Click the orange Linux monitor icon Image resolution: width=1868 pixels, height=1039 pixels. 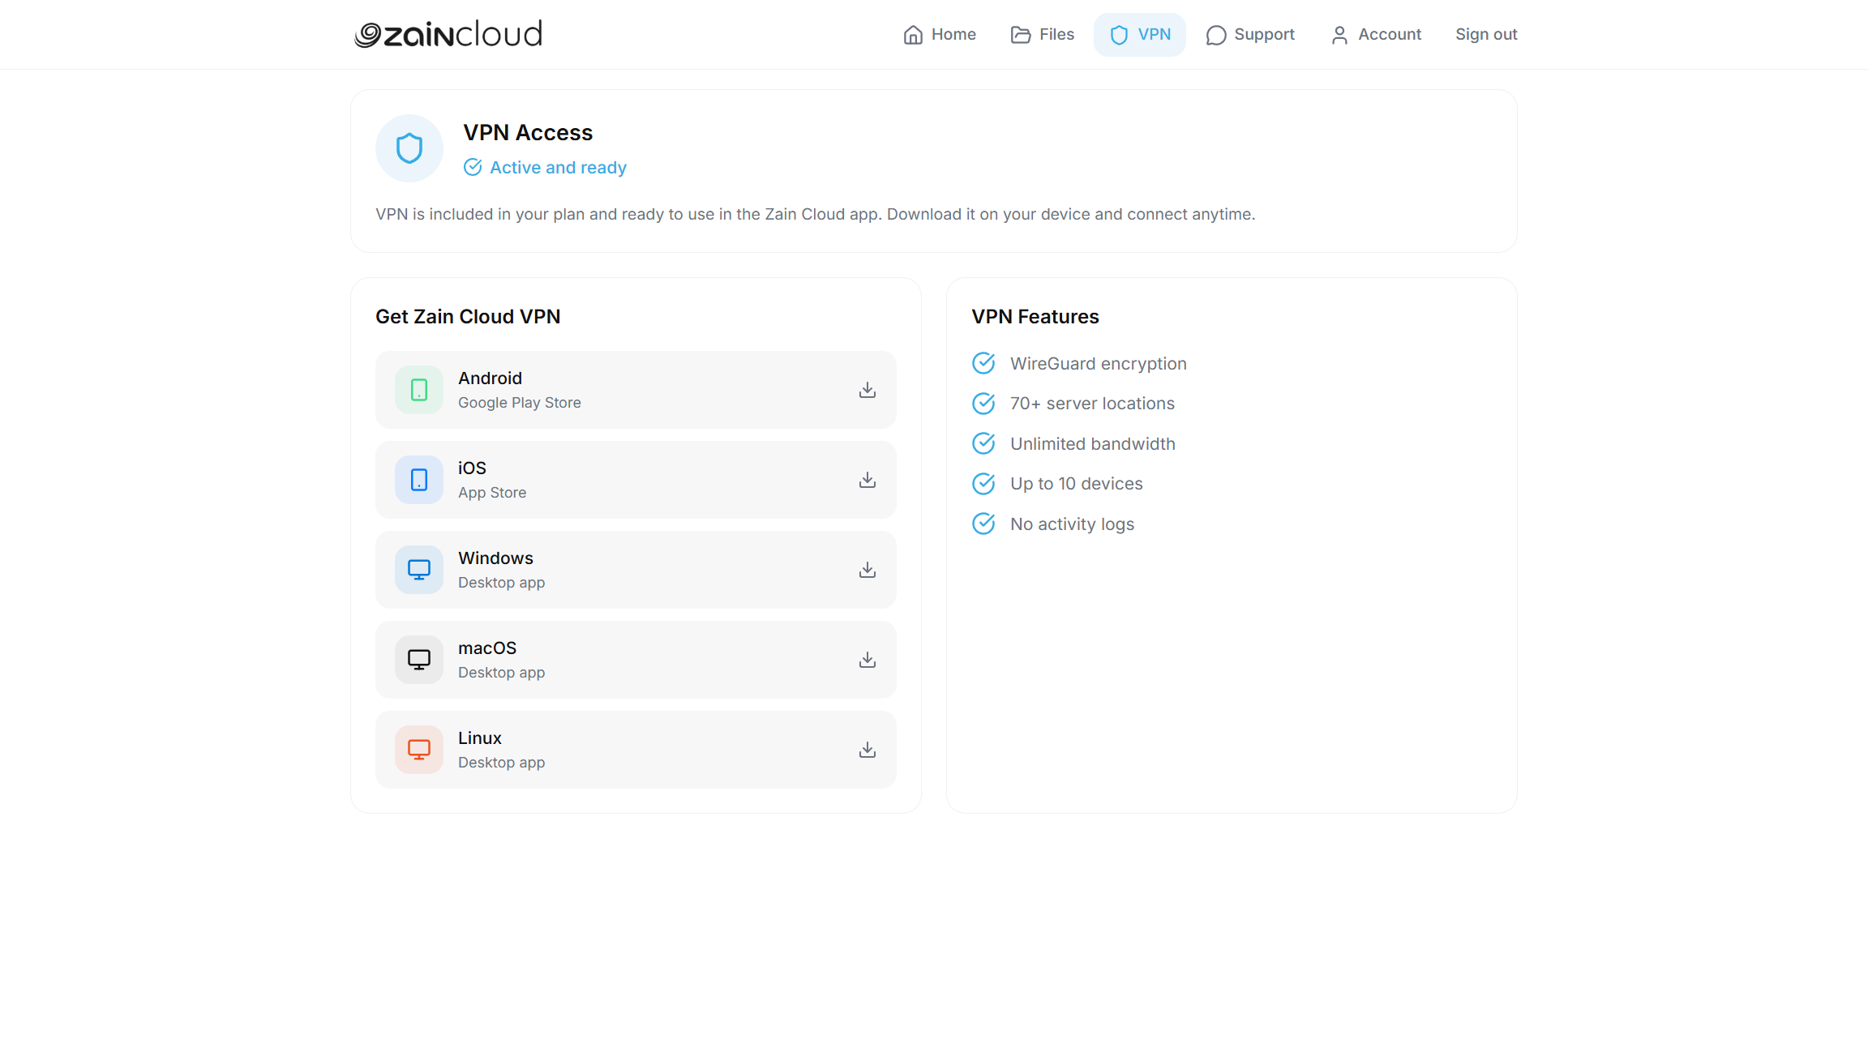[419, 750]
